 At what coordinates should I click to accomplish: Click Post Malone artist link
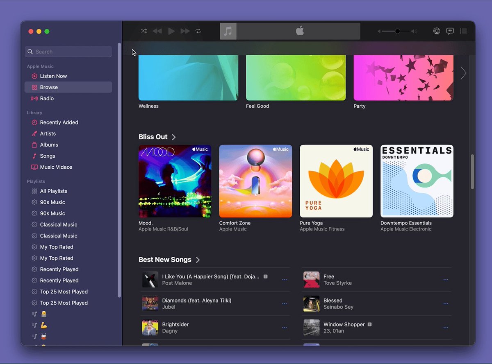(x=177, y=283)
